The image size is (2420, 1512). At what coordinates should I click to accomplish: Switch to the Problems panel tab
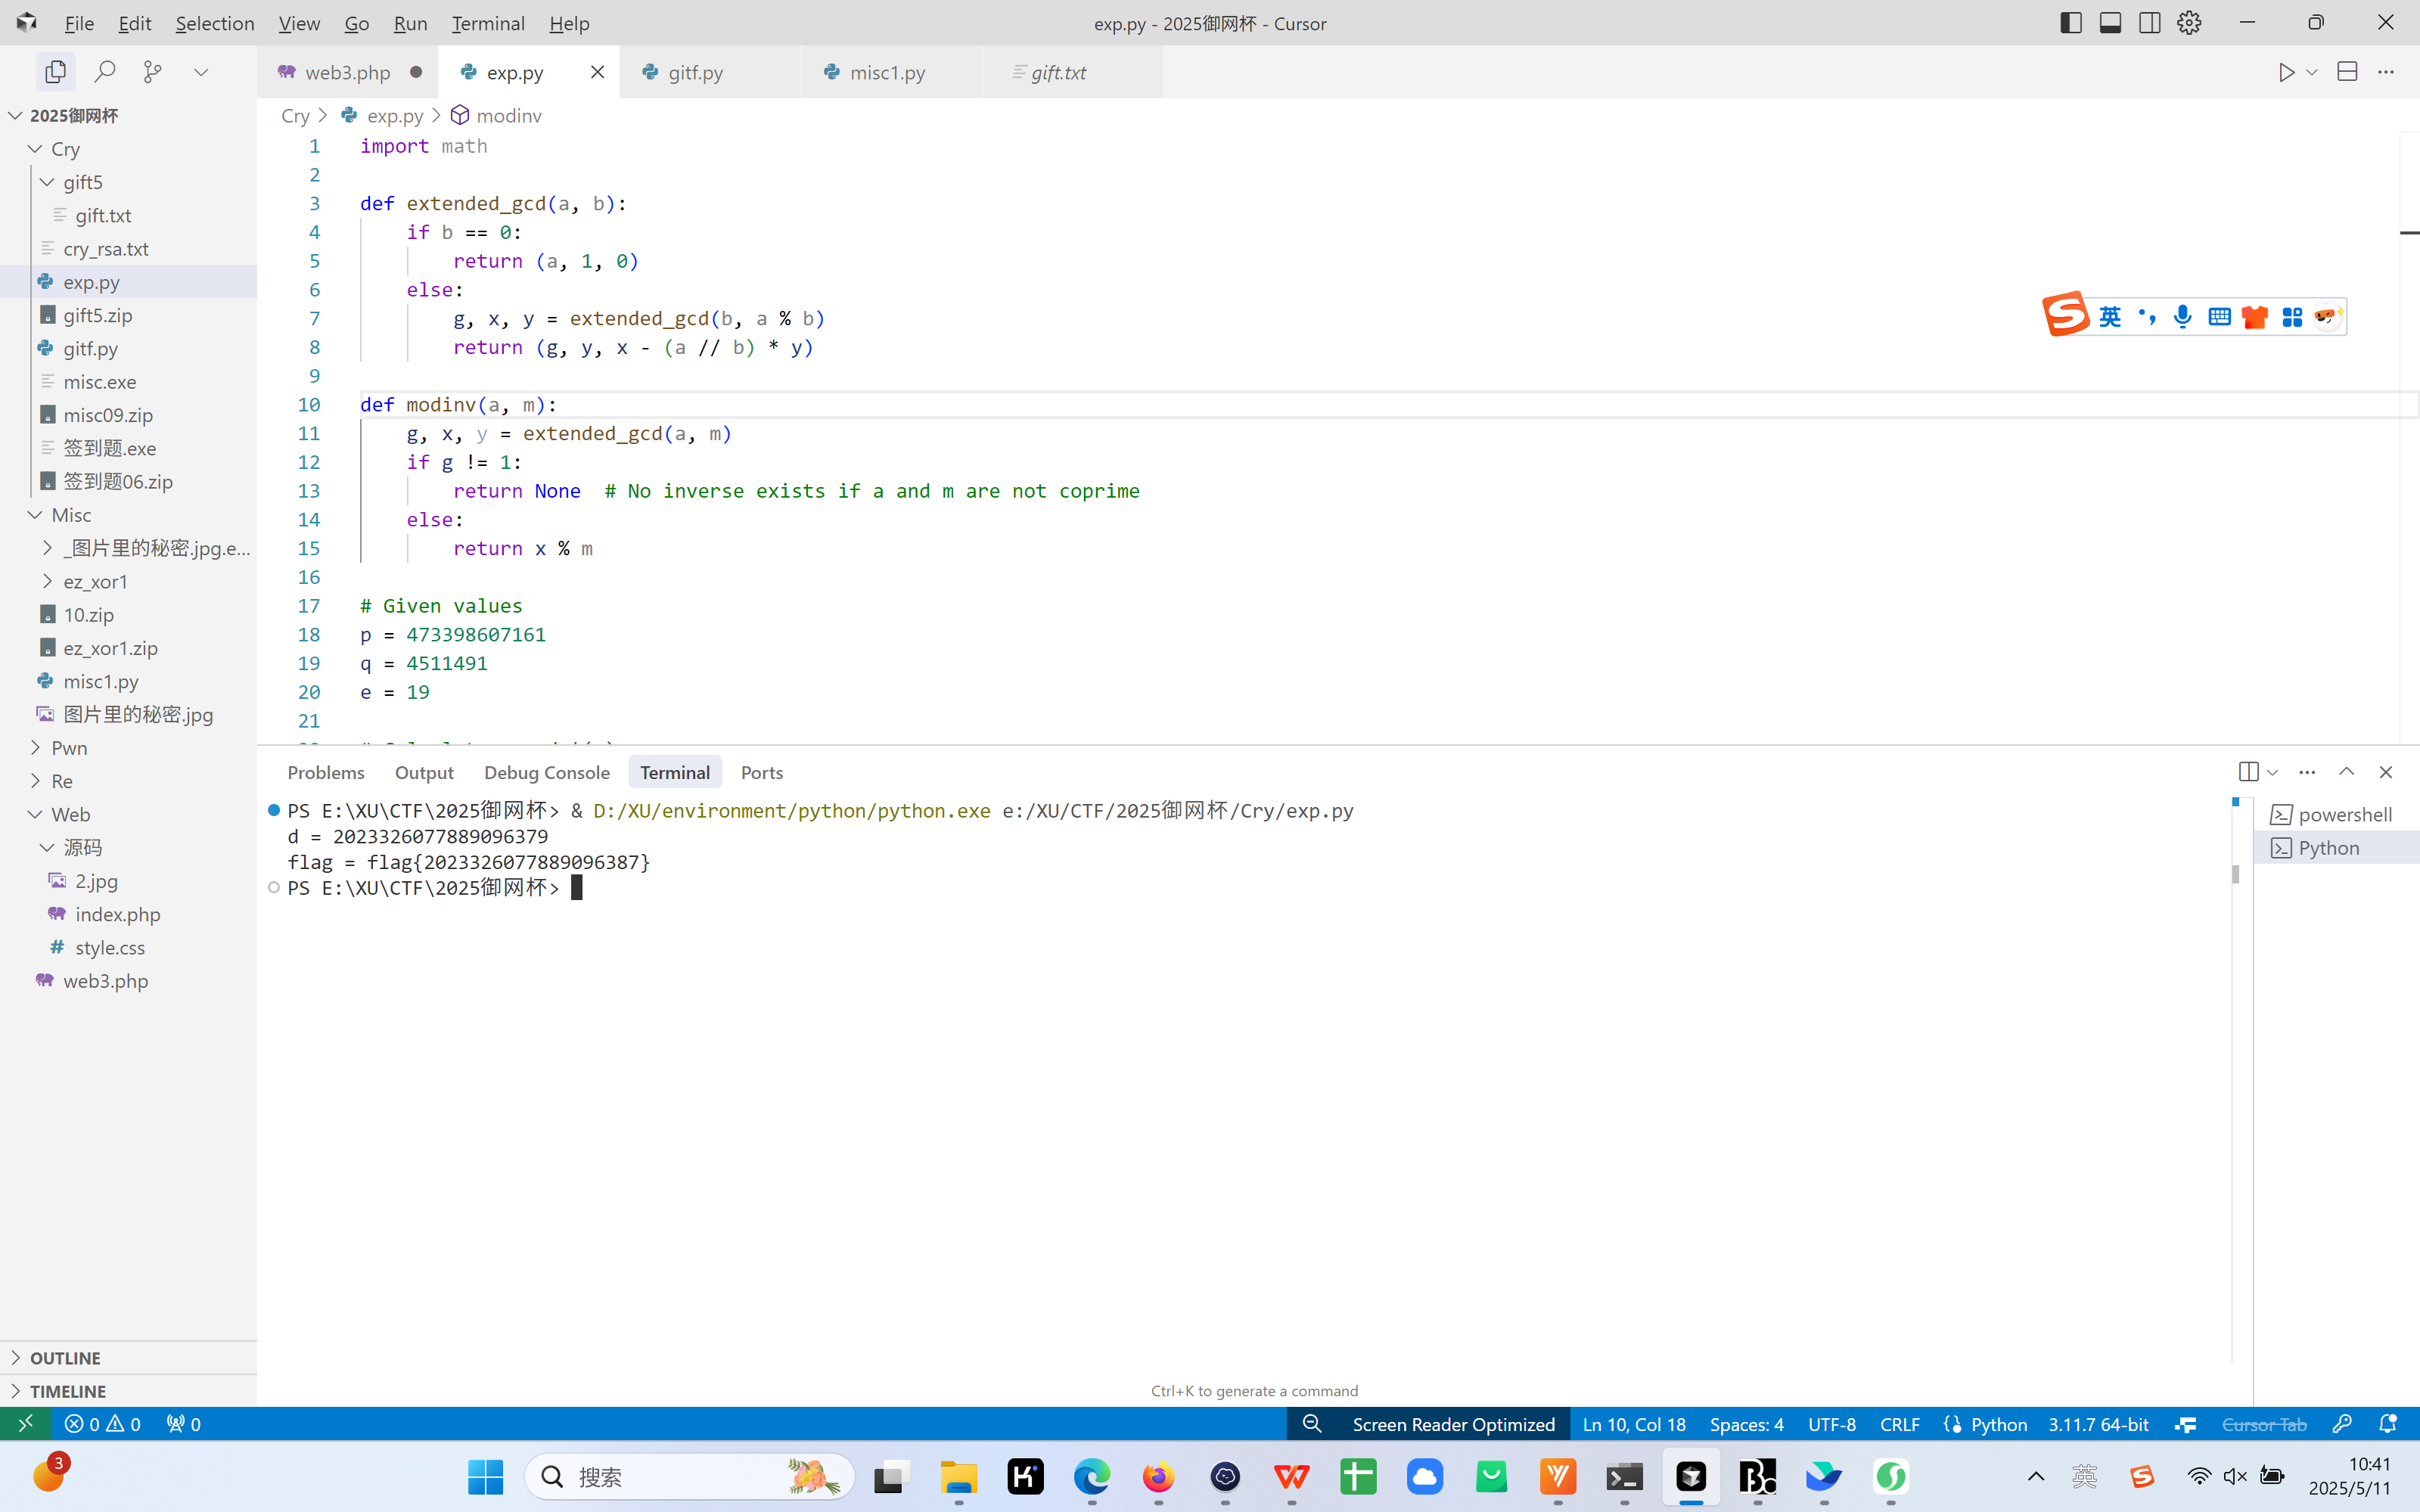pos(326,772)
